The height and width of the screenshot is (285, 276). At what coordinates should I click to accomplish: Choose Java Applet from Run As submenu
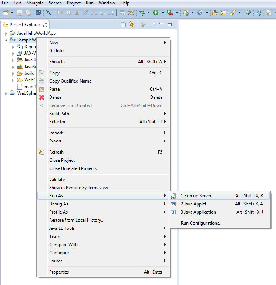tap(219, 204)
